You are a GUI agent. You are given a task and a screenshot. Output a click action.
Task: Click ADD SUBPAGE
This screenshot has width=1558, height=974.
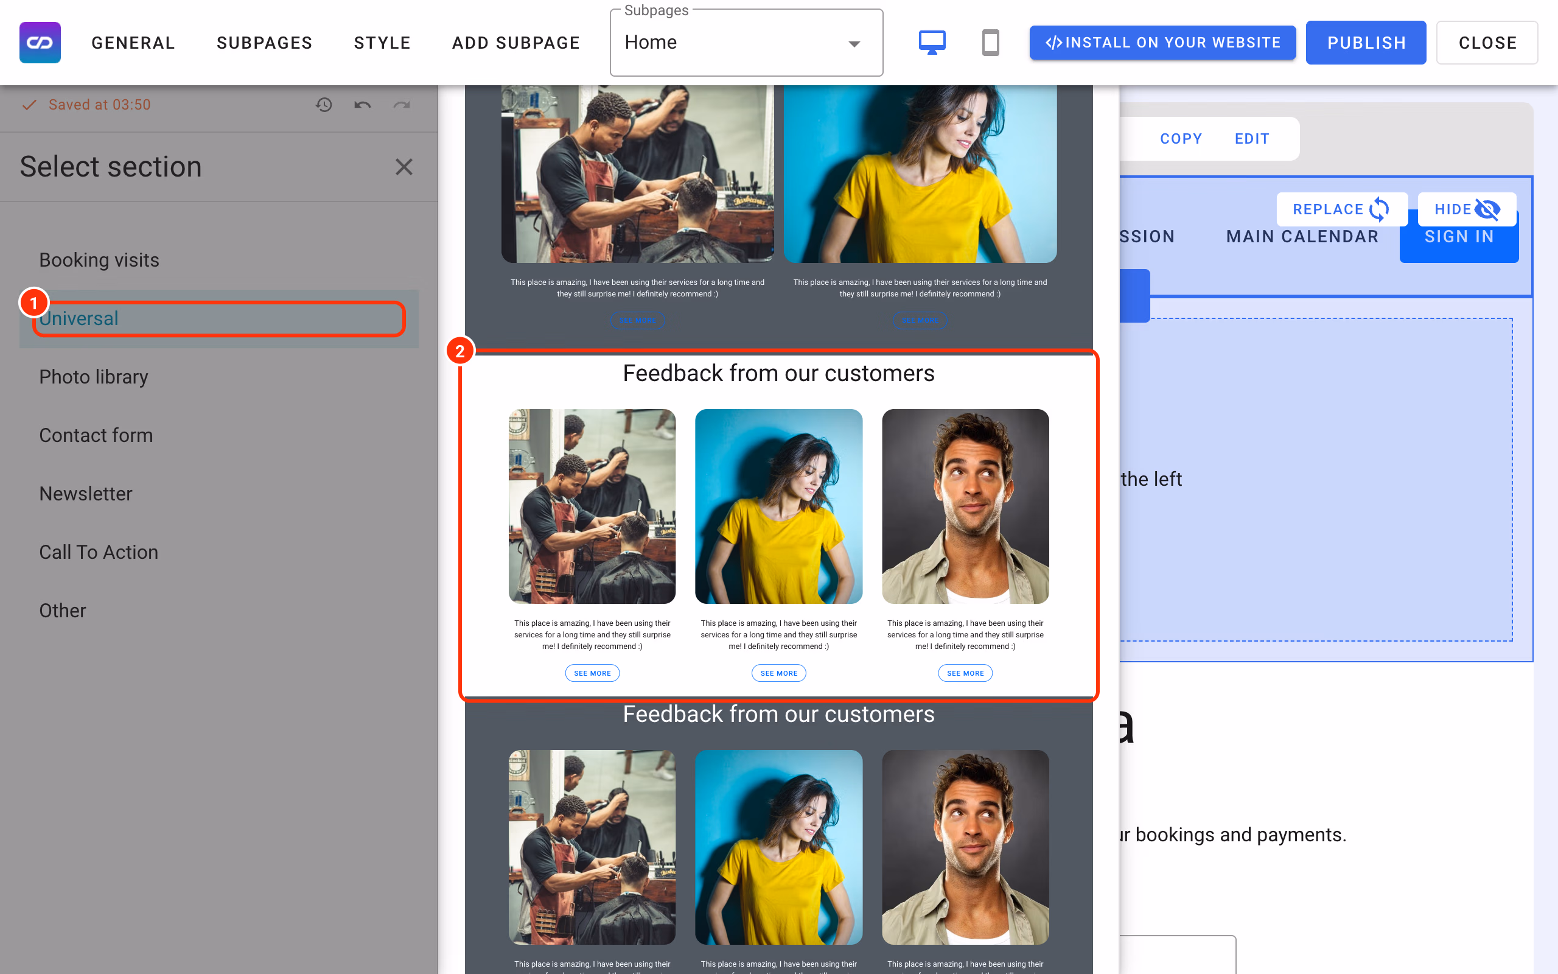[516, 43]
